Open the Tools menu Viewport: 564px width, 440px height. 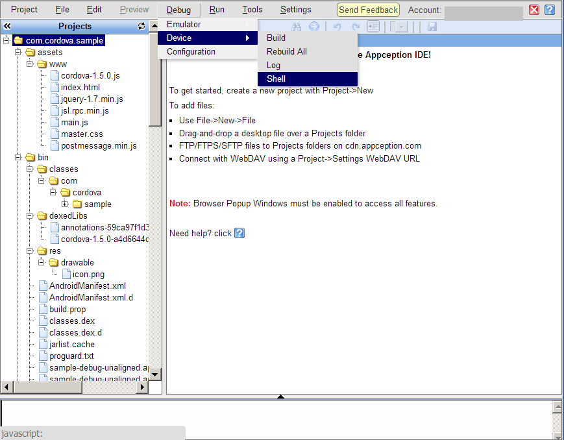[x=252, y=9]
